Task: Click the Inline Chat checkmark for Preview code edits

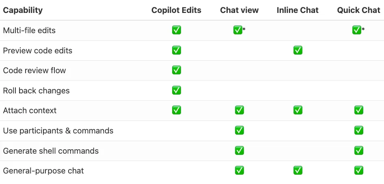Action: tap(298, 50)
